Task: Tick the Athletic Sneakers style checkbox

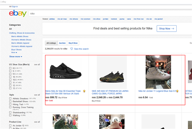Action: point(10,98)
